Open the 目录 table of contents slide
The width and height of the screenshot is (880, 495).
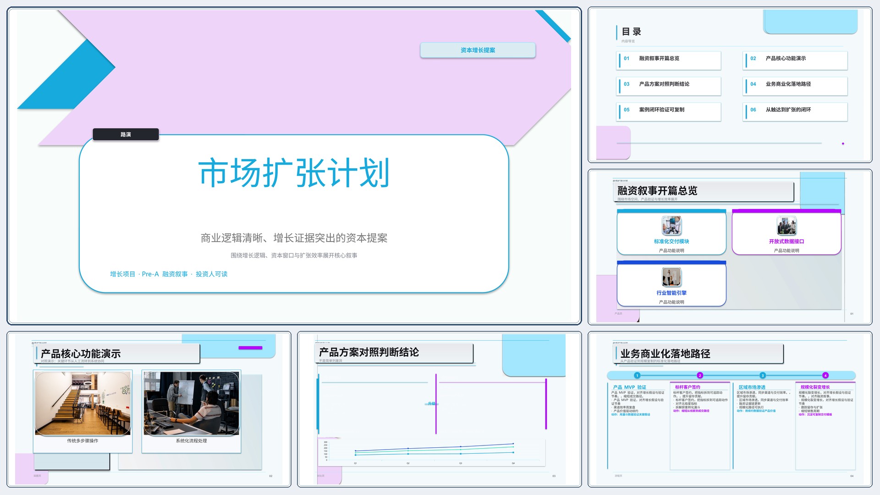[730, 85]
